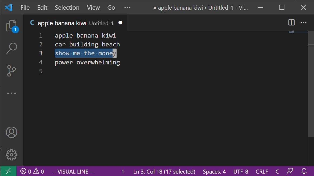The image size is (314, 176).
Task: Open the editor More Actions ellipsis
Action: [303, 23]
